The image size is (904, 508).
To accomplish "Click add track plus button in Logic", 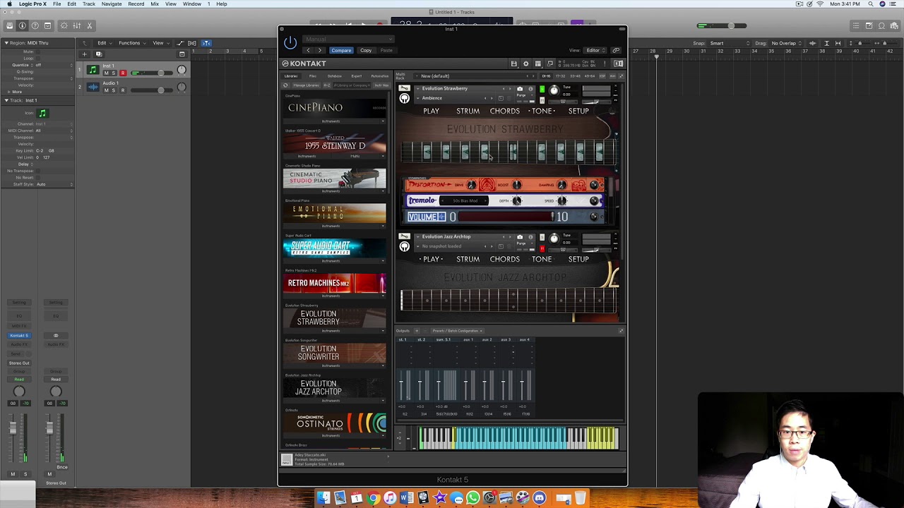I will point(84,54).
